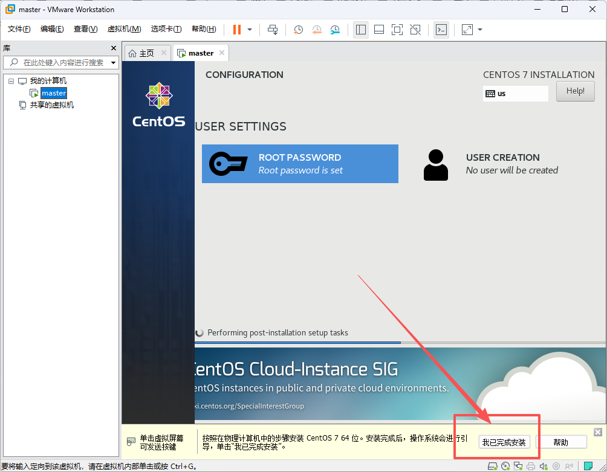Open the 帮助(H) menu
The width and height of the screenshot is (607, 472).
pyautogui.click(x=204, y=29)
